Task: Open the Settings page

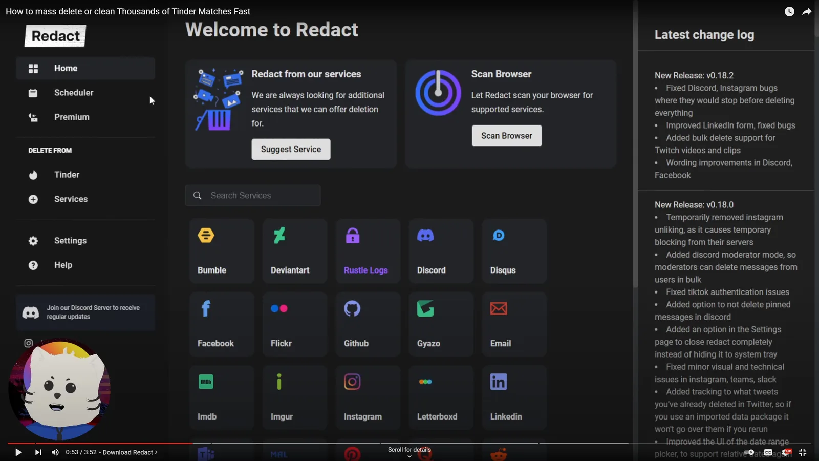Action: (85, 241)
